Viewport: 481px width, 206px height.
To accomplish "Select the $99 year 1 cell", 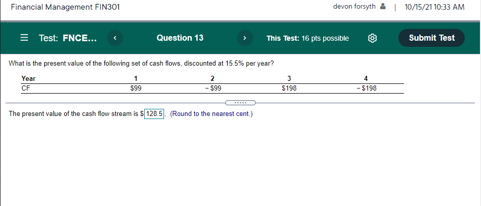I will click(x=136, y=89).
